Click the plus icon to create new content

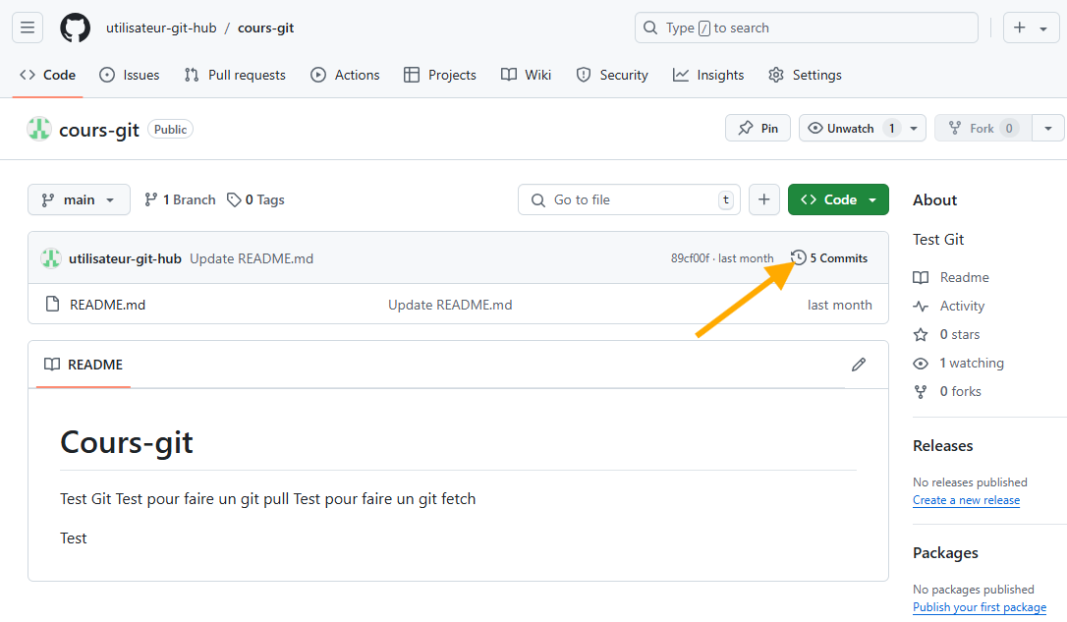(763, 199)
